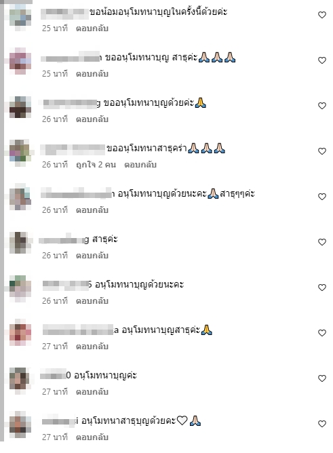
Task: Reply to ขอน้อมอนุโมทนาบุญในครั้งนี้ด้วยค่ะ comment
Action: (x=92, y=28)
